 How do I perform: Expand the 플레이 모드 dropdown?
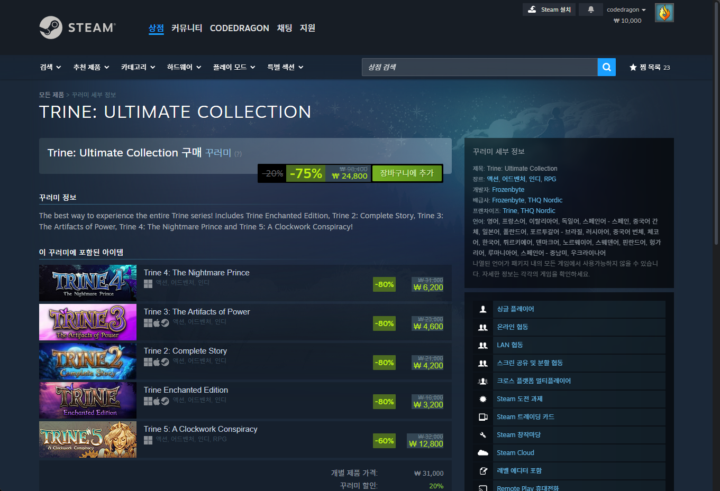coord(234,67)
